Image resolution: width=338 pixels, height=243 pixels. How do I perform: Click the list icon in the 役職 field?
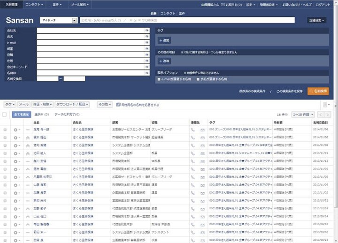pos(147,55)
